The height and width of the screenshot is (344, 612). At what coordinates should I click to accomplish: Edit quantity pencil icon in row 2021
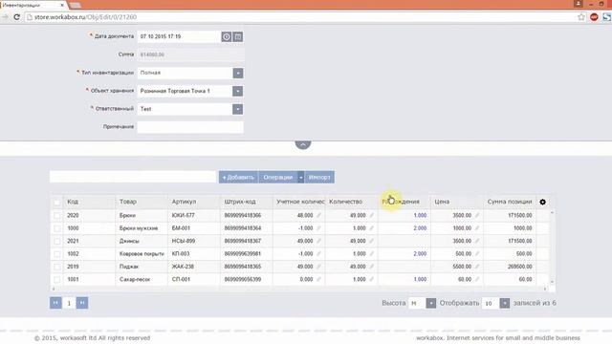(x=371, y=241)
